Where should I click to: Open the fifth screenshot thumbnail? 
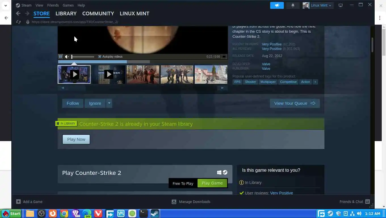coord(211,74)
